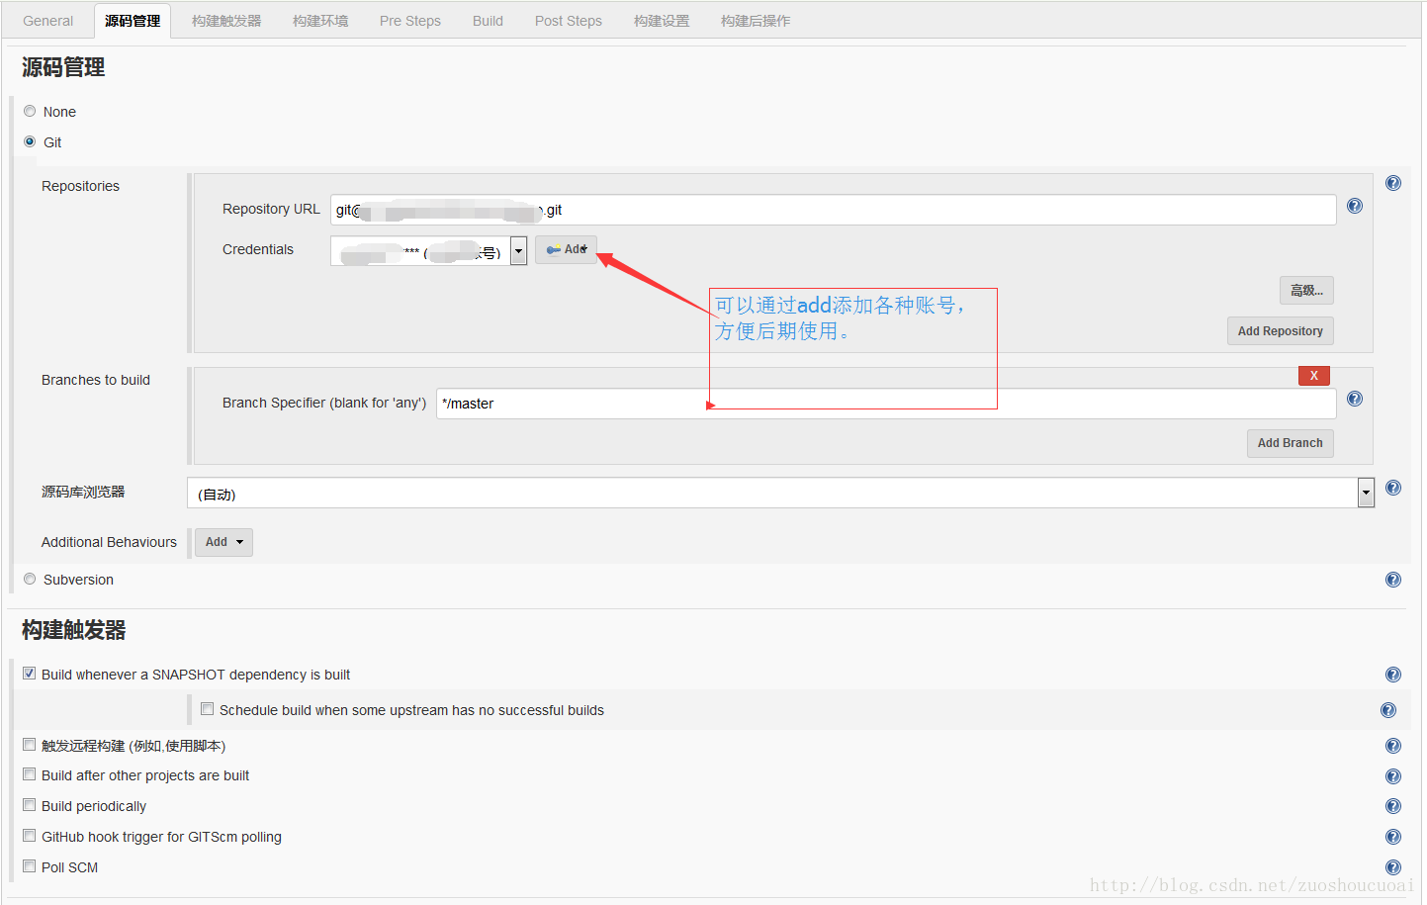Open help for SNAPSHOT dependency build trigger
The image size is (1427, 905).
(1392, 675)
